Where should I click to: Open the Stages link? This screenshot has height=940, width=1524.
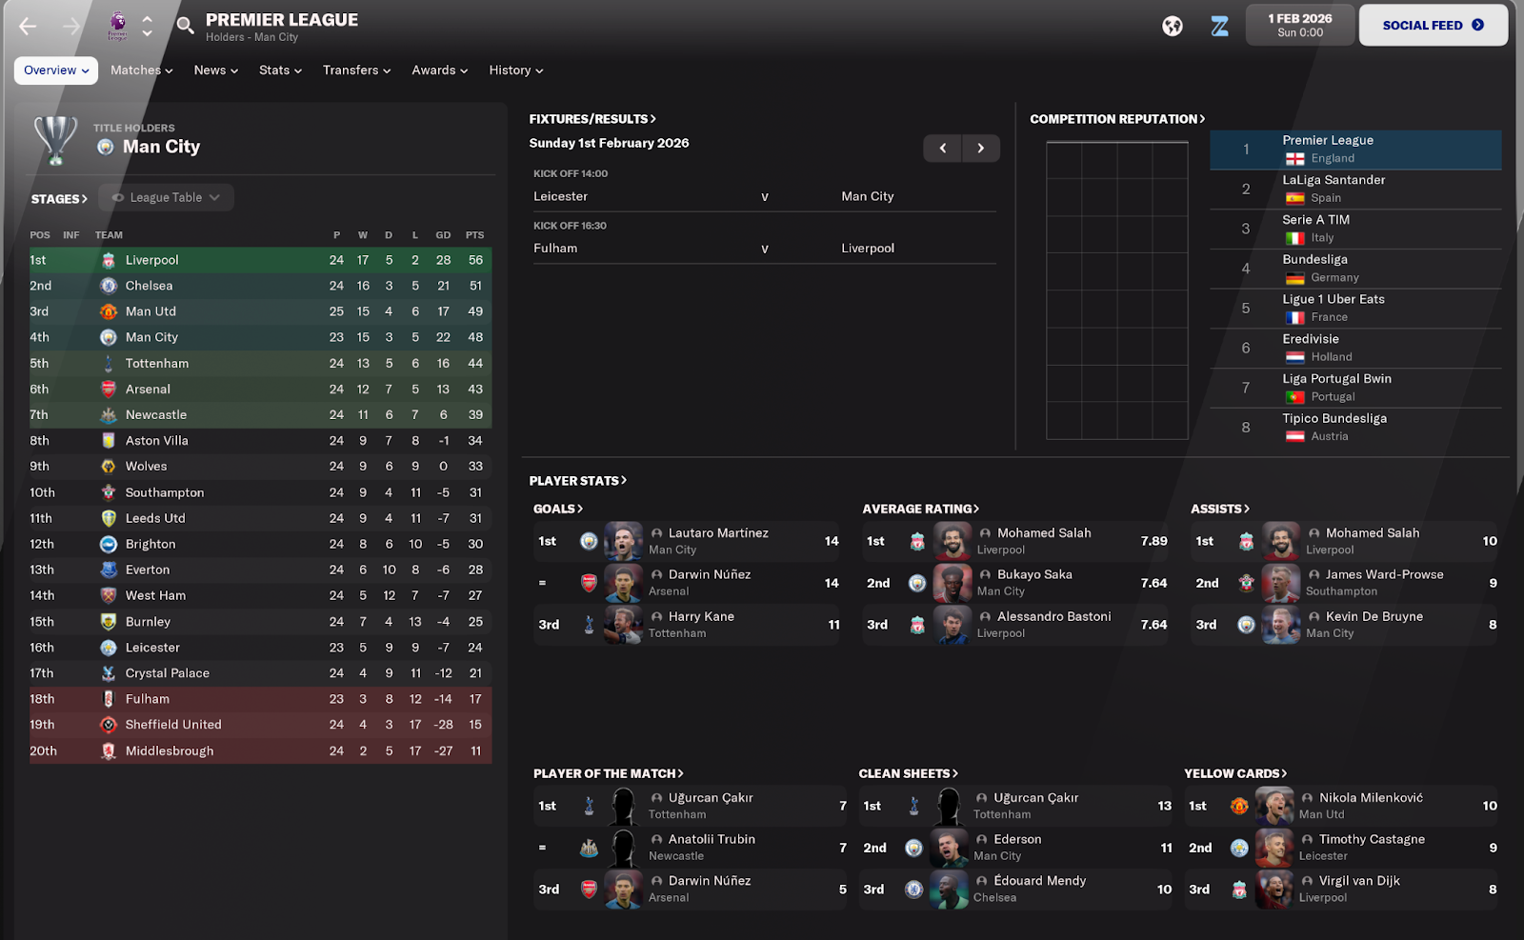point(59,199)
